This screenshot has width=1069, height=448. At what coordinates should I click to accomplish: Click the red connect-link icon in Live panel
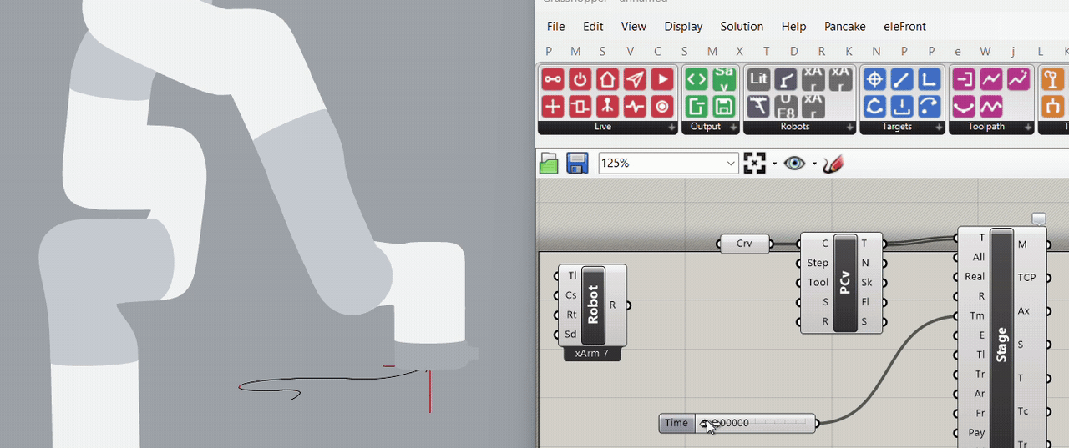(x=553, y=80)
